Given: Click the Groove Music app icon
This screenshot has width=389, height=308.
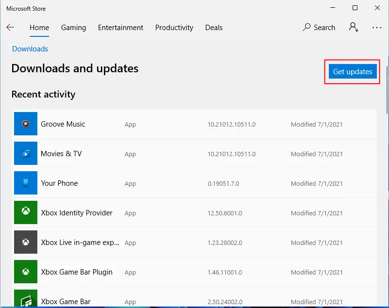Looking at the screenshot, I should point(26,124).
